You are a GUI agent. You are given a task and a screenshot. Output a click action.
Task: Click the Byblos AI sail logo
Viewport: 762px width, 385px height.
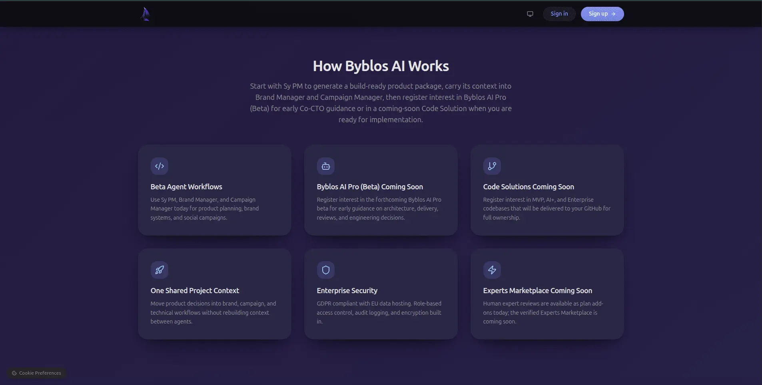[145, 14]
